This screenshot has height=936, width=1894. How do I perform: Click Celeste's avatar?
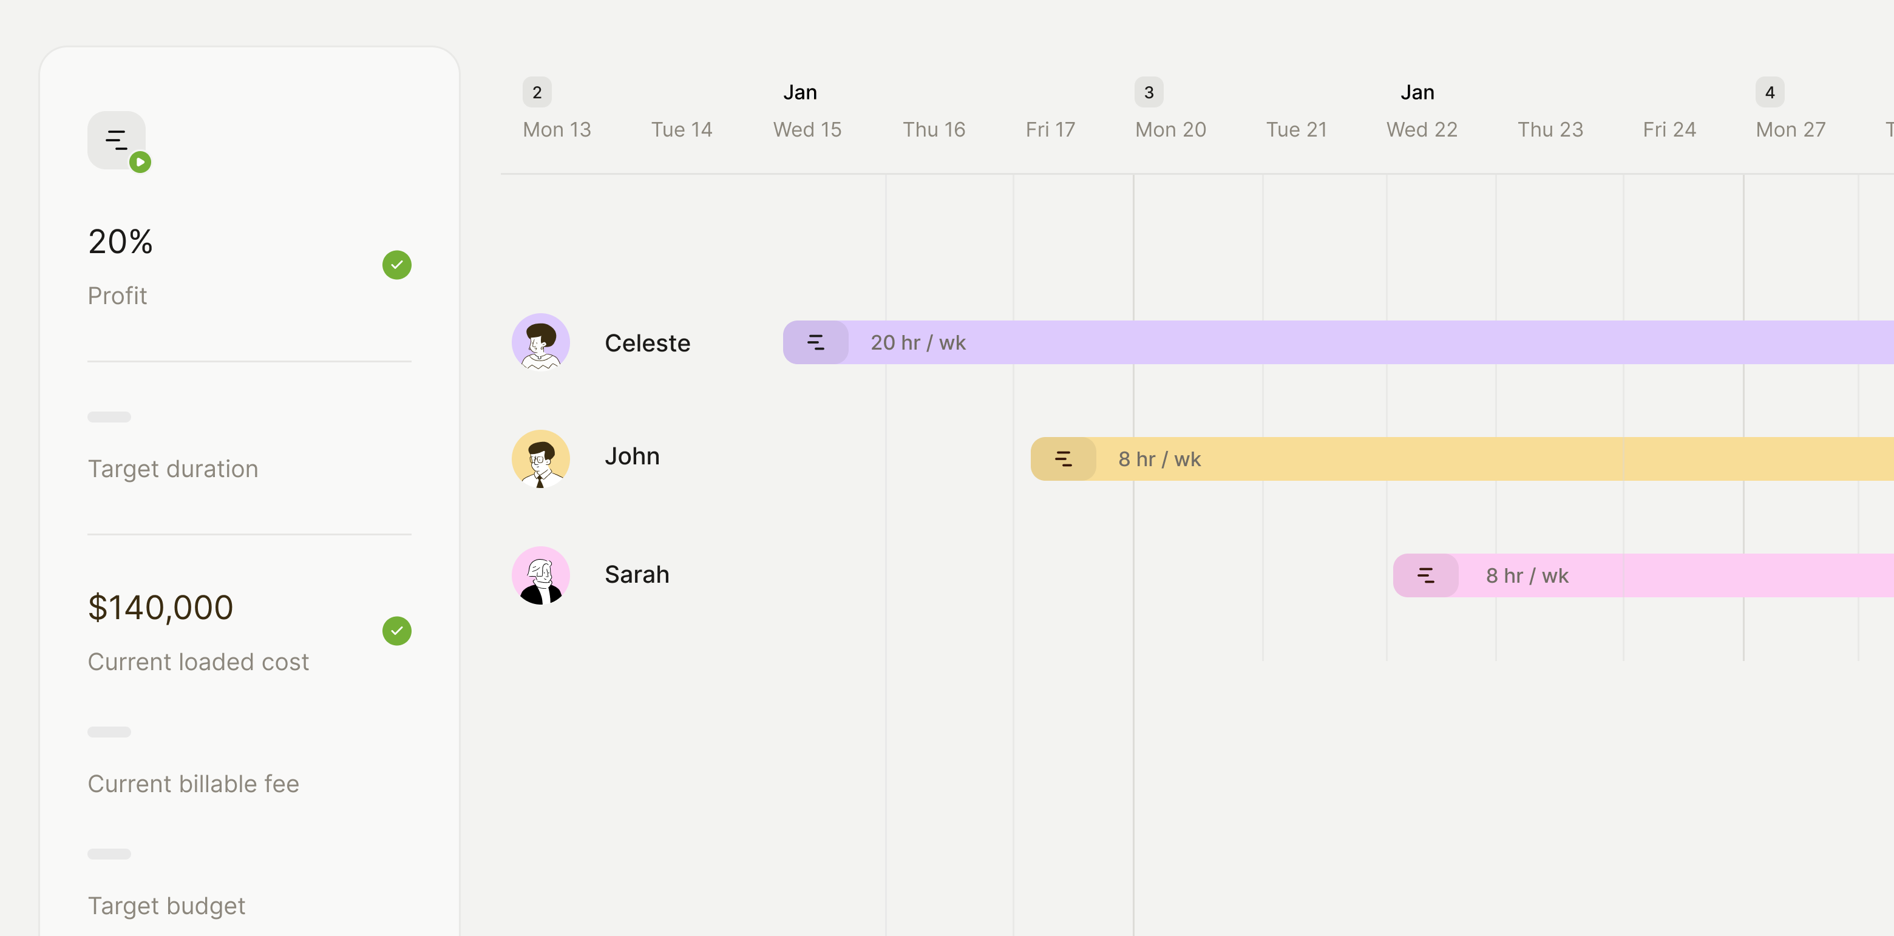[x=540, y=342]
